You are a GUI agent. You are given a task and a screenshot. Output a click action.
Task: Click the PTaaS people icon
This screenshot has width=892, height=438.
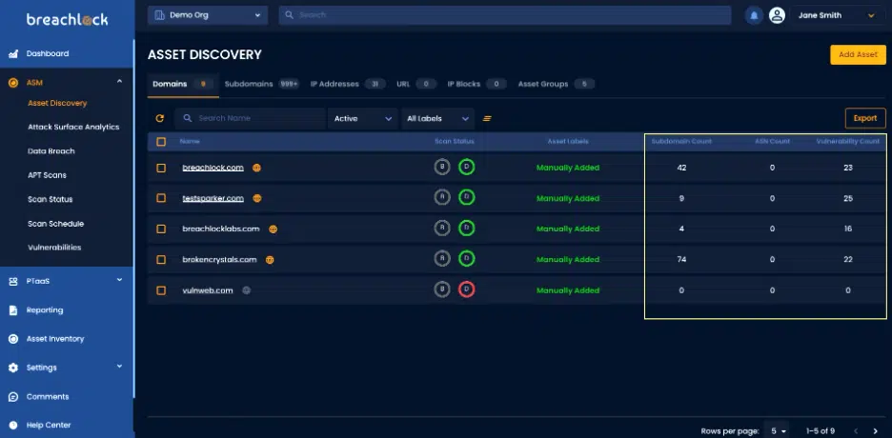point(13,281)
